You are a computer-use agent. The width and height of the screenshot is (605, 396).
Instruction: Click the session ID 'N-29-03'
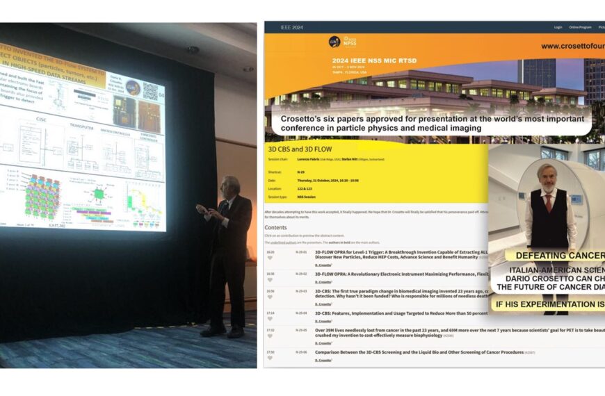[x=301, y=291]
